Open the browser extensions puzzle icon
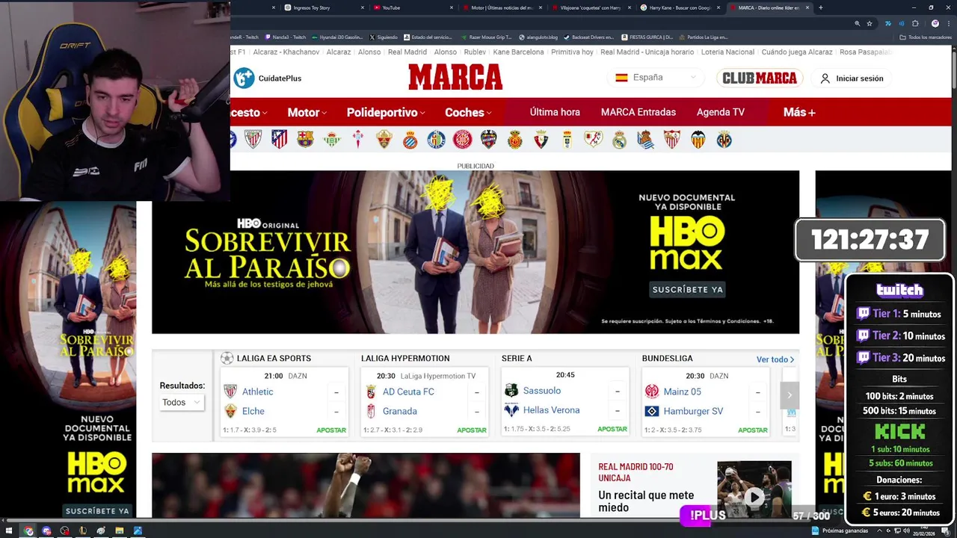This screenshot has width=957, height=538. coord(915,23)
